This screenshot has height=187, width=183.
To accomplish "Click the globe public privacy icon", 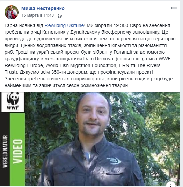I will [60, 16].
